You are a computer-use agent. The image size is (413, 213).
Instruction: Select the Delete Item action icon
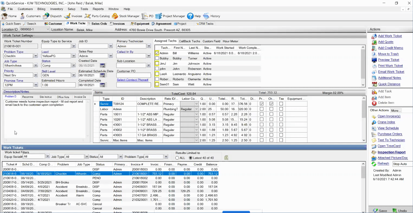tap(374, 103)
